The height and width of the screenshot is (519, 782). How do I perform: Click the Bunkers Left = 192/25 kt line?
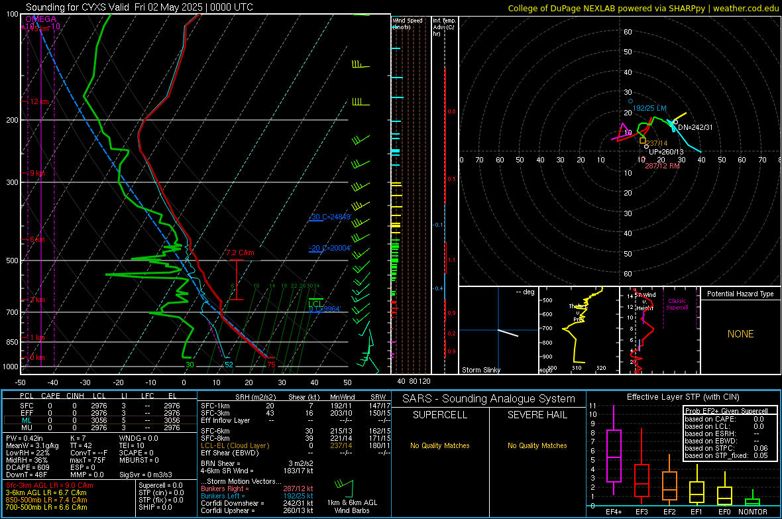pos(257,496)
